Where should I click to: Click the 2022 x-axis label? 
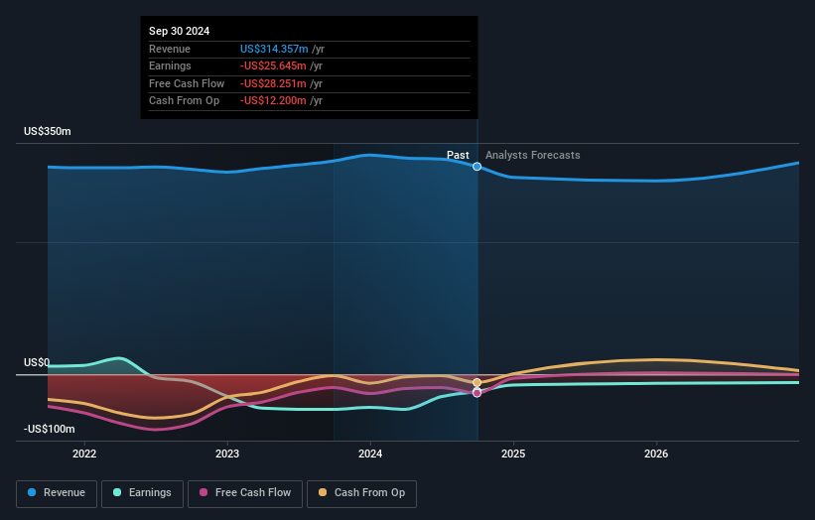pos(84,455)
